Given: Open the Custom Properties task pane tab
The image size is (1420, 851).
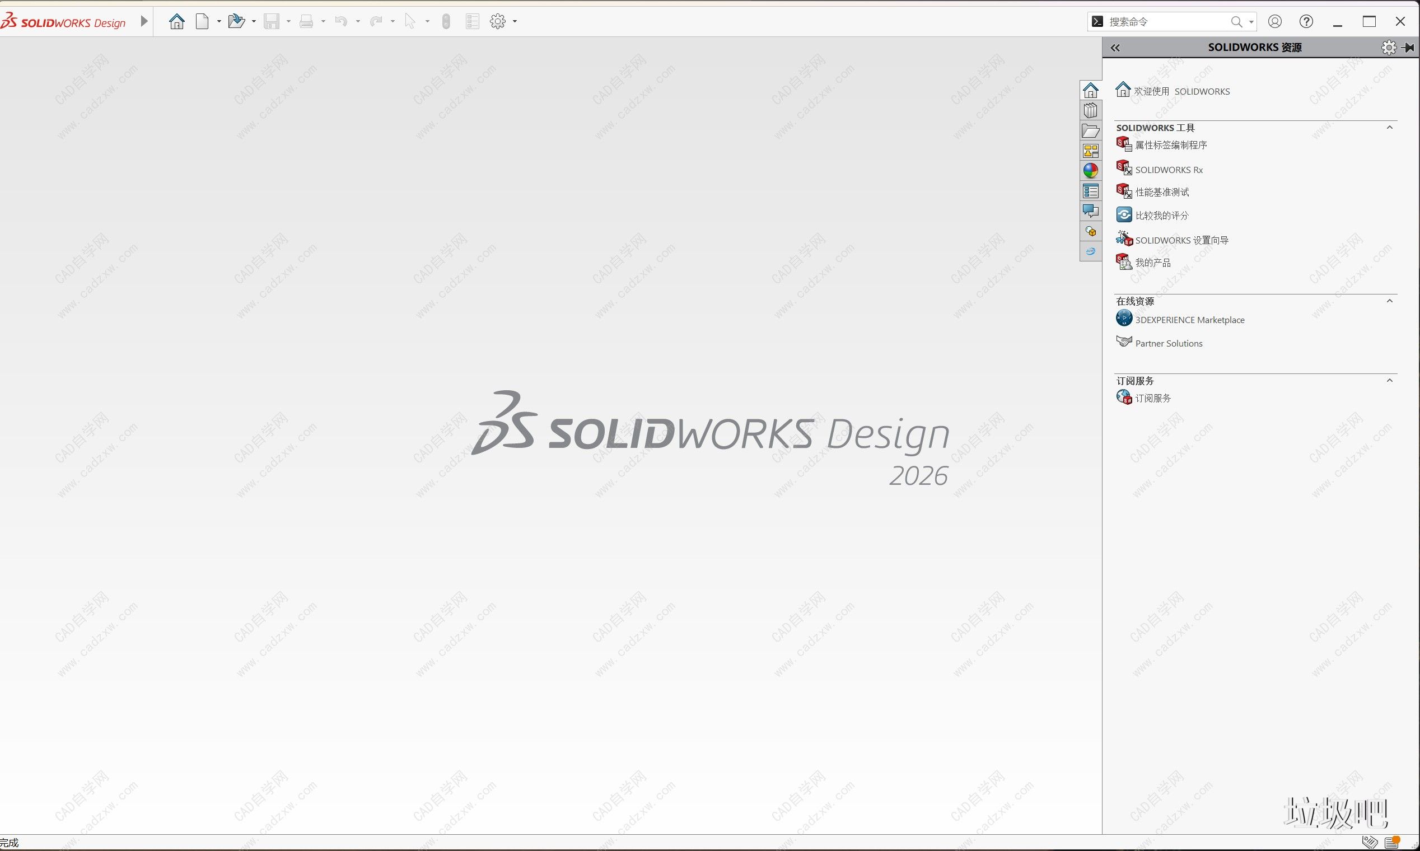Looking at the screenshot, I should [x=1090, y=191].
